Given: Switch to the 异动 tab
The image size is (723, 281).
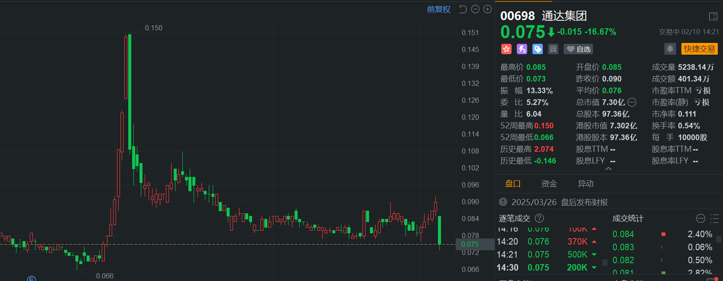Looking at the screenshot, I should pyautogui.click(x=585, y=184).
